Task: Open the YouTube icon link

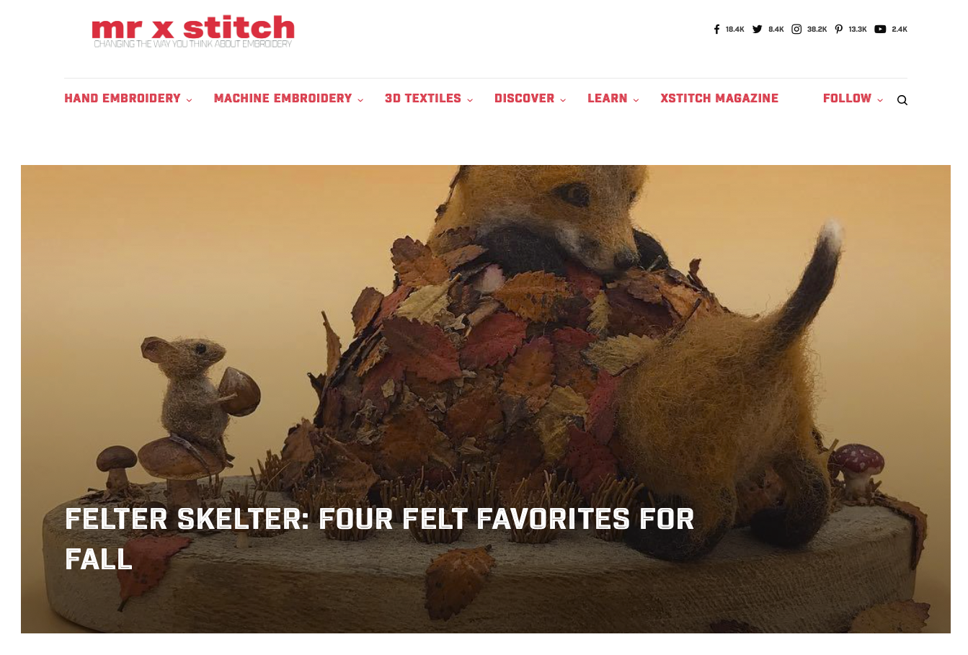Action: 880,30
